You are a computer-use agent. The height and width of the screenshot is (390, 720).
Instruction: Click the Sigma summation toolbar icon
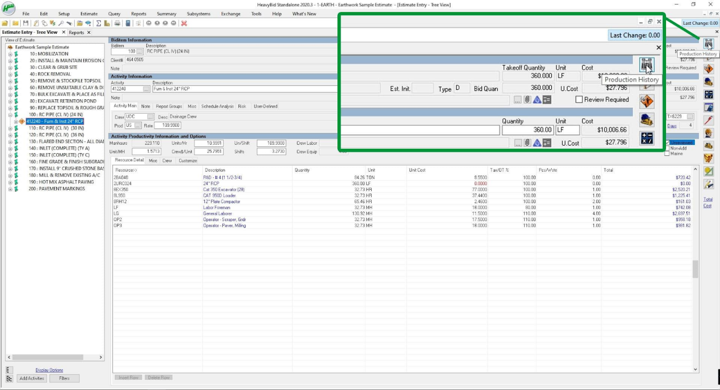click(x=99, y=22)
